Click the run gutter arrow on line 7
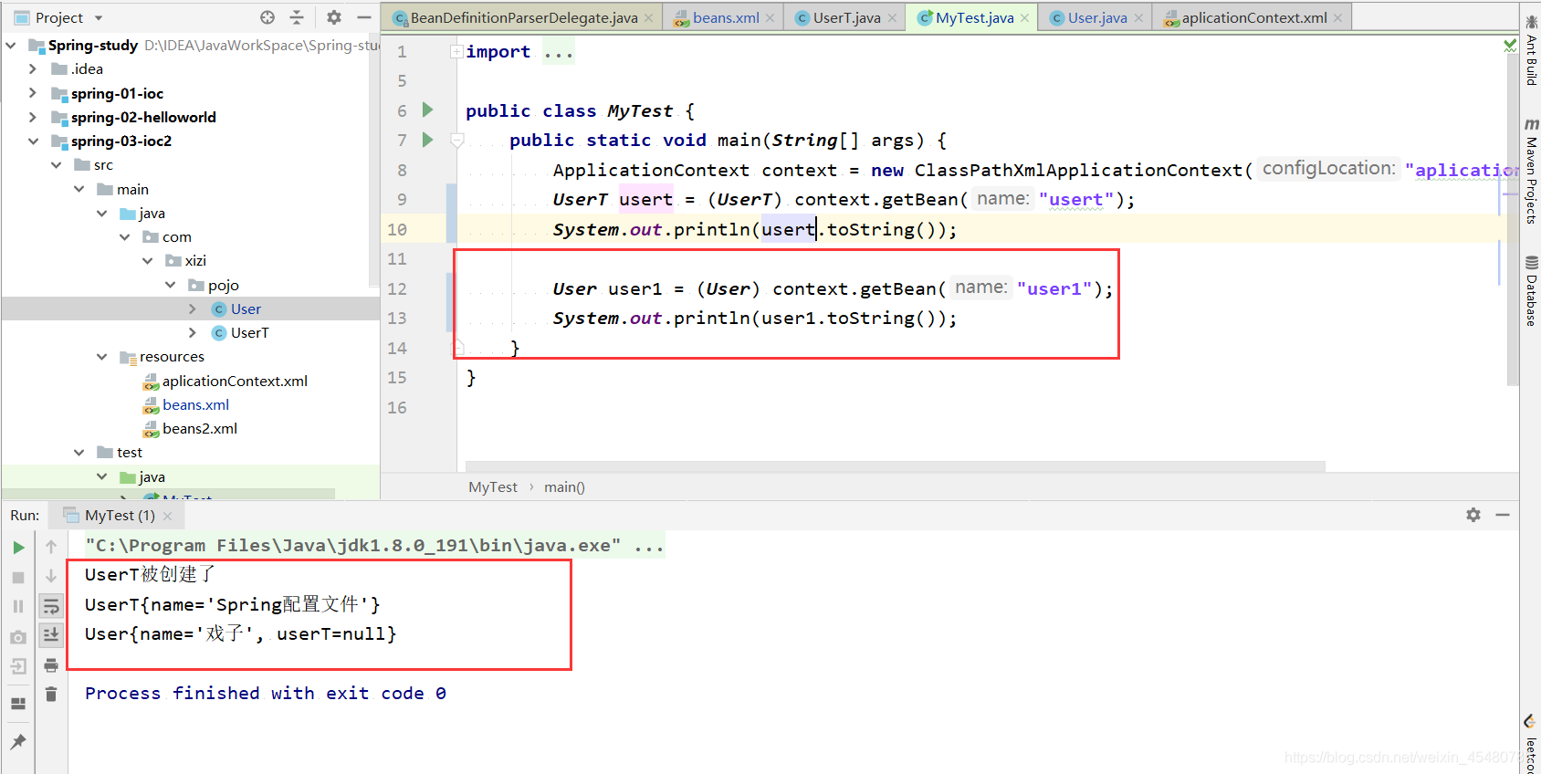Image resolution: width=1541 pixels, height=774 pixels. [x=427, y=140]
